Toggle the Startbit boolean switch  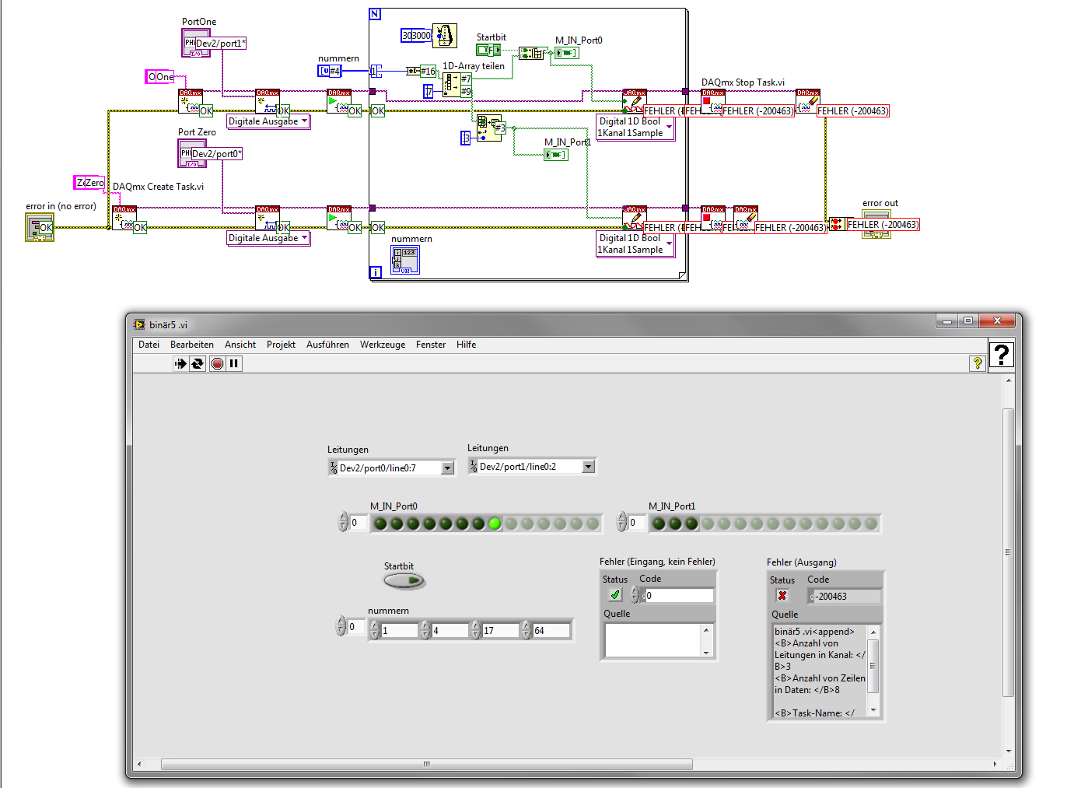pyautogui.click(x=405, y=580)
